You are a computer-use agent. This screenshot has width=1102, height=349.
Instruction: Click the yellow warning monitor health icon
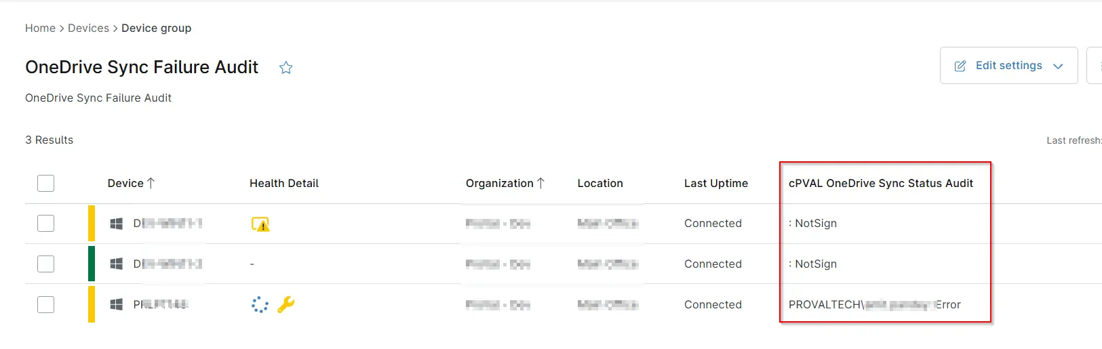[260, 224]
